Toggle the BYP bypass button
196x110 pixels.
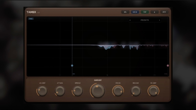(164, 12)
